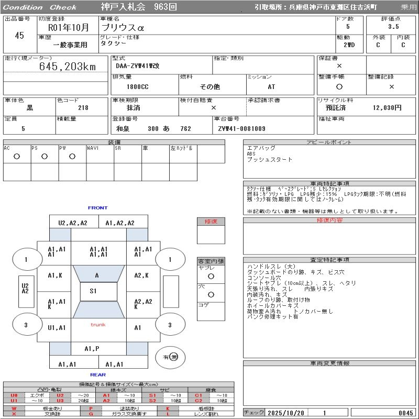Click the 乗用 label at top right

409,7
